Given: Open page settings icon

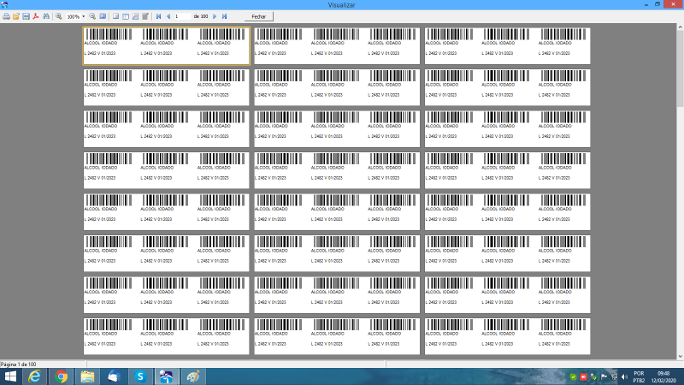Looking at the screenshot, I should pyautogui.click(x=135, y=16).
